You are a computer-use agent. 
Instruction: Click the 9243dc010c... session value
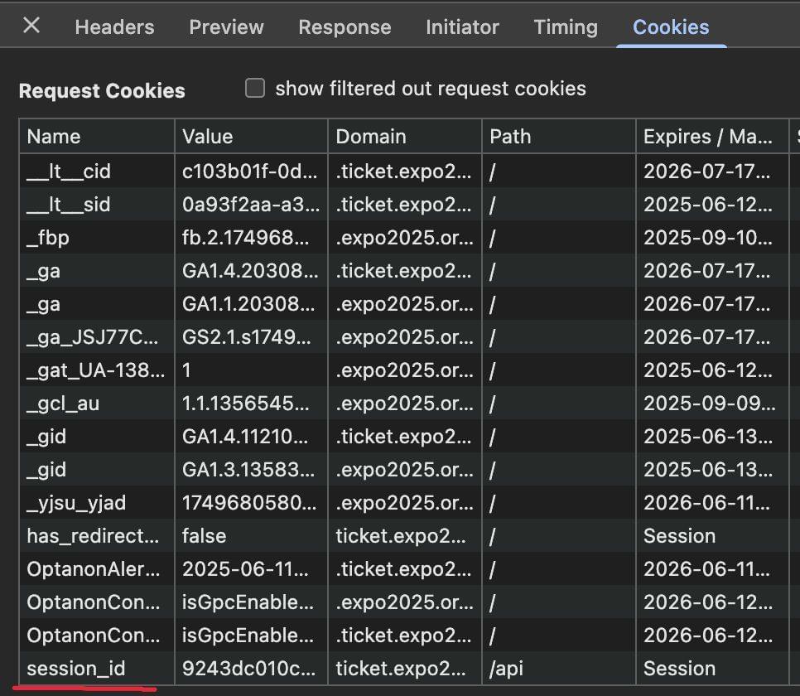coord(249,669)
